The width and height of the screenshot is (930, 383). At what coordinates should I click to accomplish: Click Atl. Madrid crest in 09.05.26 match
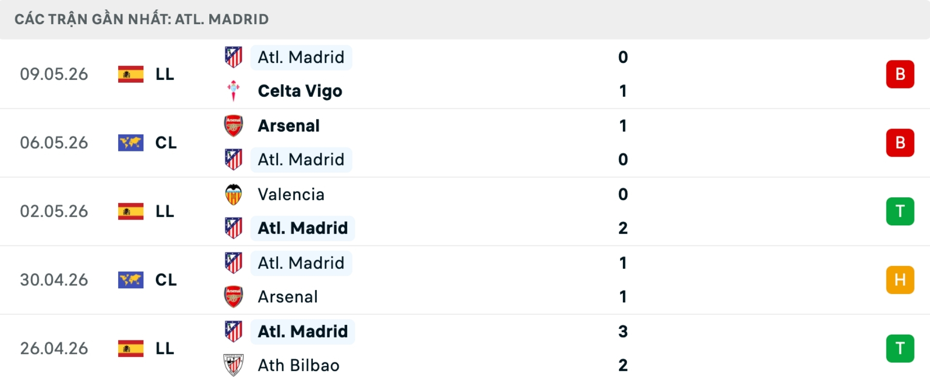point(233,57)
